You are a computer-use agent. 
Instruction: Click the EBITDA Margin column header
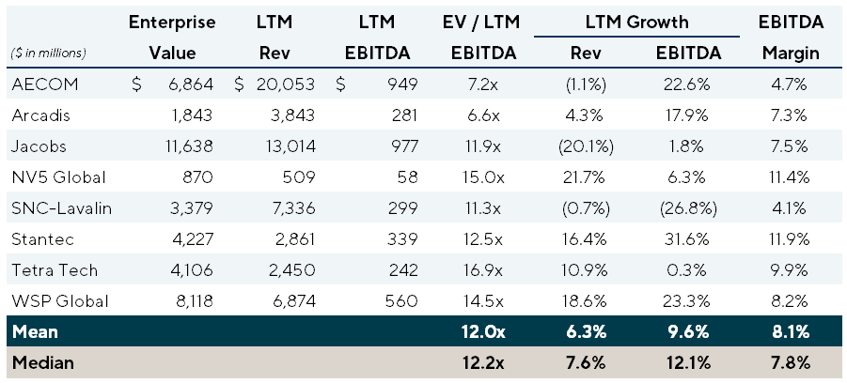[789, 35]
